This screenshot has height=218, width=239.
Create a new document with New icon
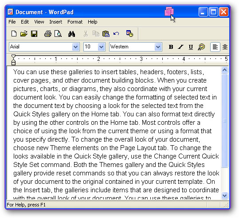point(14,34)
